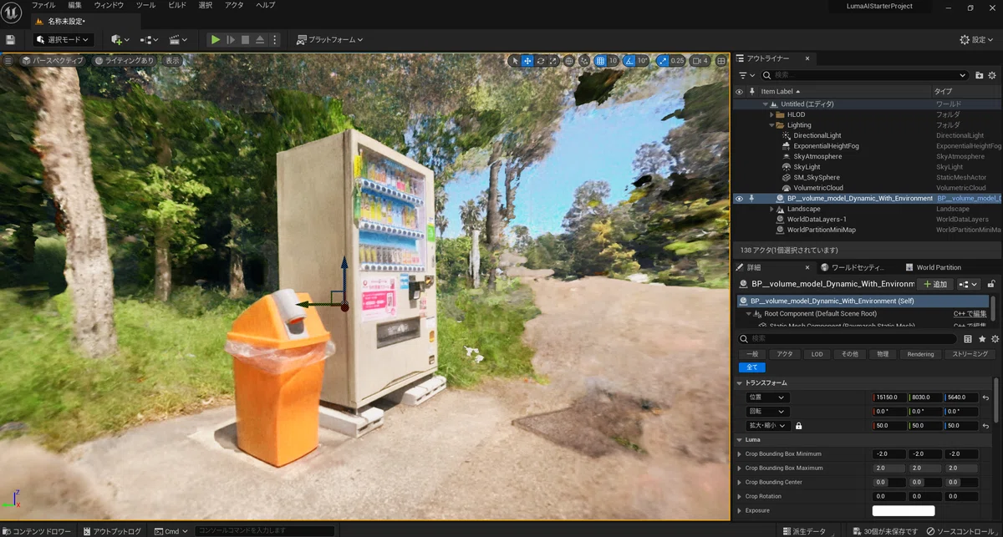Viewport: 1003px width, 537px height.
Task: Open the Blueprints toolbar dropdown
Action: pyautogui.click(x=149, y=39)
